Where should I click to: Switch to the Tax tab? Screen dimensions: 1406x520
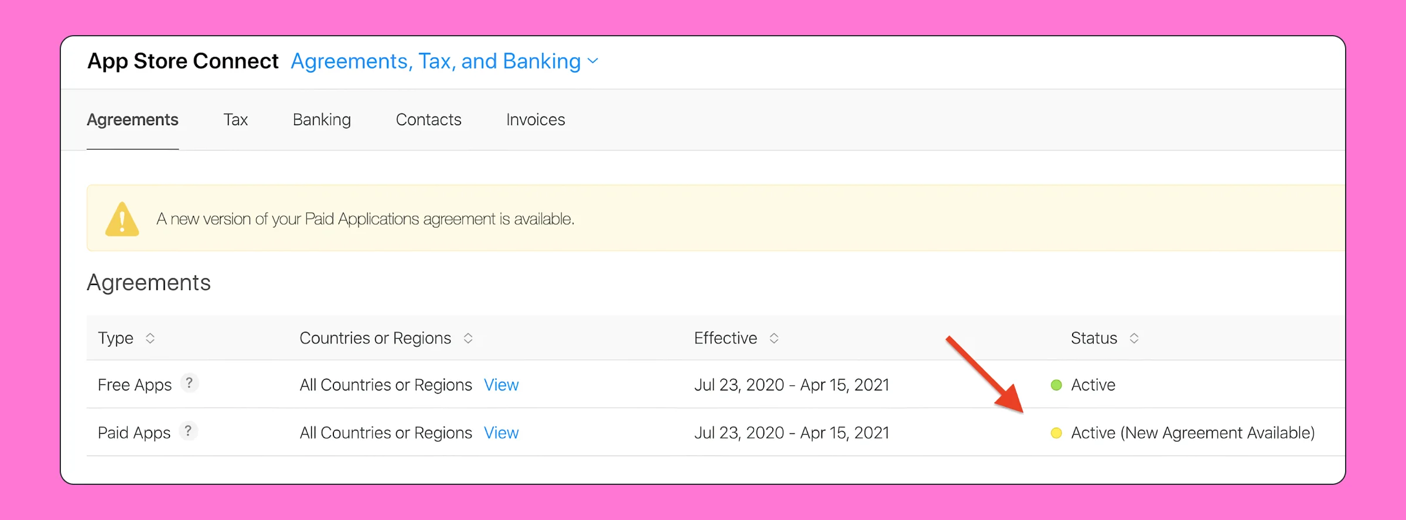(236, 120)
